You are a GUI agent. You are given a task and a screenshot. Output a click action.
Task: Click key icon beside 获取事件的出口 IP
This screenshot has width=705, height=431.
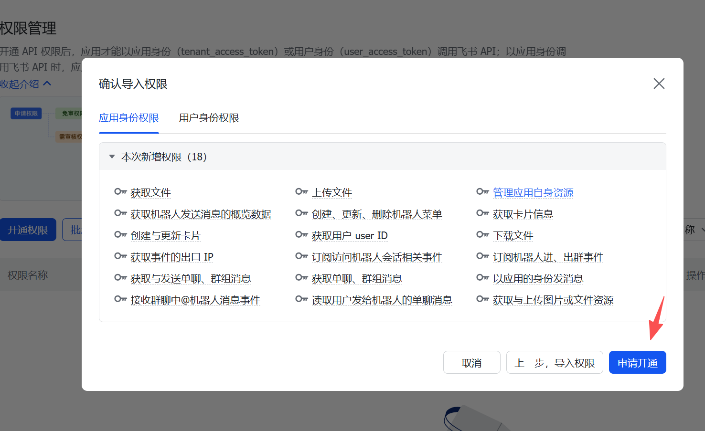click(x=120, y=256)
